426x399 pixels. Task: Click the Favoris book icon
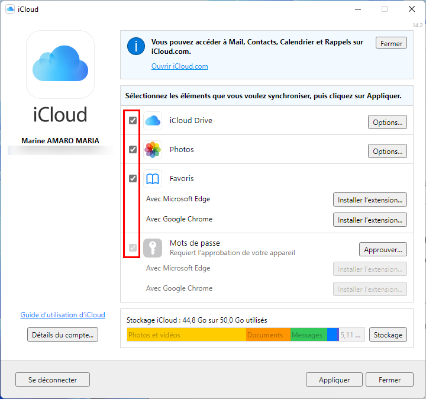[x=153, y=179]
